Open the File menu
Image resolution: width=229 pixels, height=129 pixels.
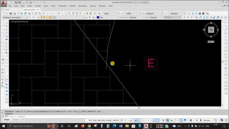tap(10, 6)
